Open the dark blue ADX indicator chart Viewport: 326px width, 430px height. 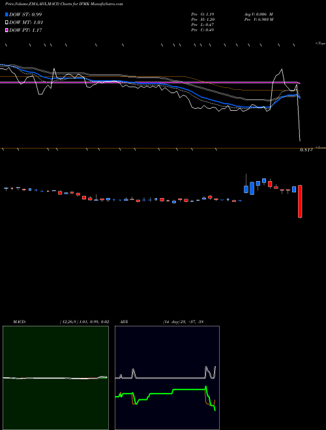point(167,378)
